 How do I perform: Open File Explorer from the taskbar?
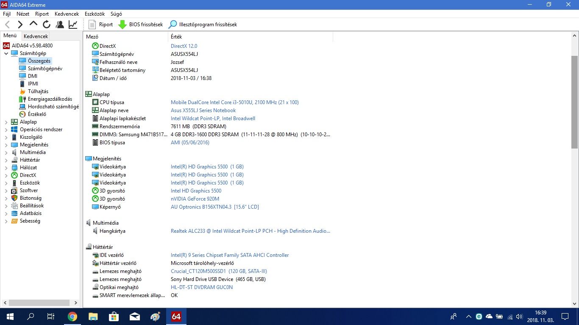(93, 316)
